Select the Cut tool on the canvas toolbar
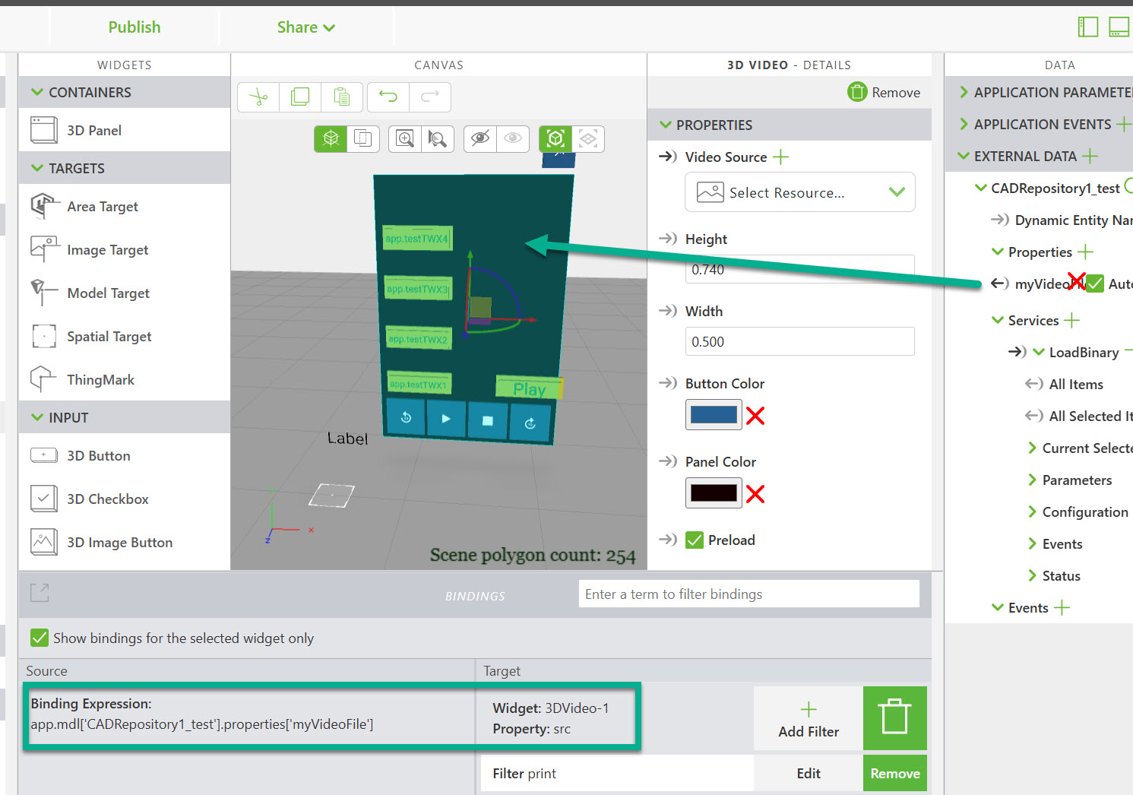 click(258, 97)
